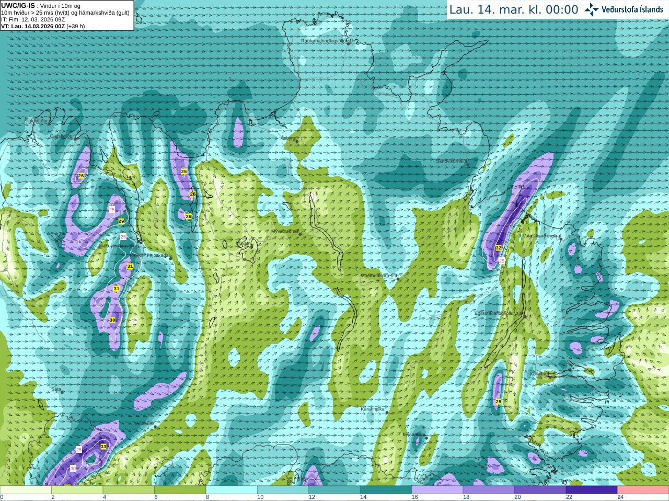The height and width of the screenshot is (501, 669).
Task: Pick the 16–18 m/s legend color
Action: pyautogui.click(x=437, y=490)
